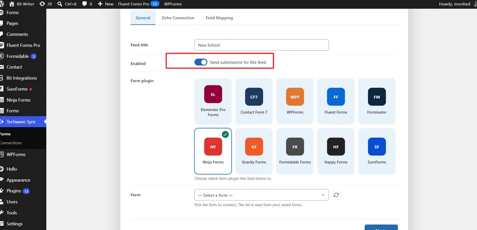Switch to the General tab
Screen dimensions: 477x230
(x=143, y=18)
